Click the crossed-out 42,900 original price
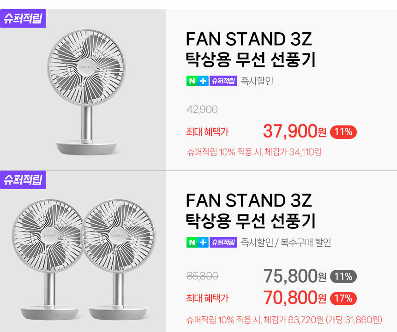The height and width of the screenshot is (332, 397). click(202, 110)
